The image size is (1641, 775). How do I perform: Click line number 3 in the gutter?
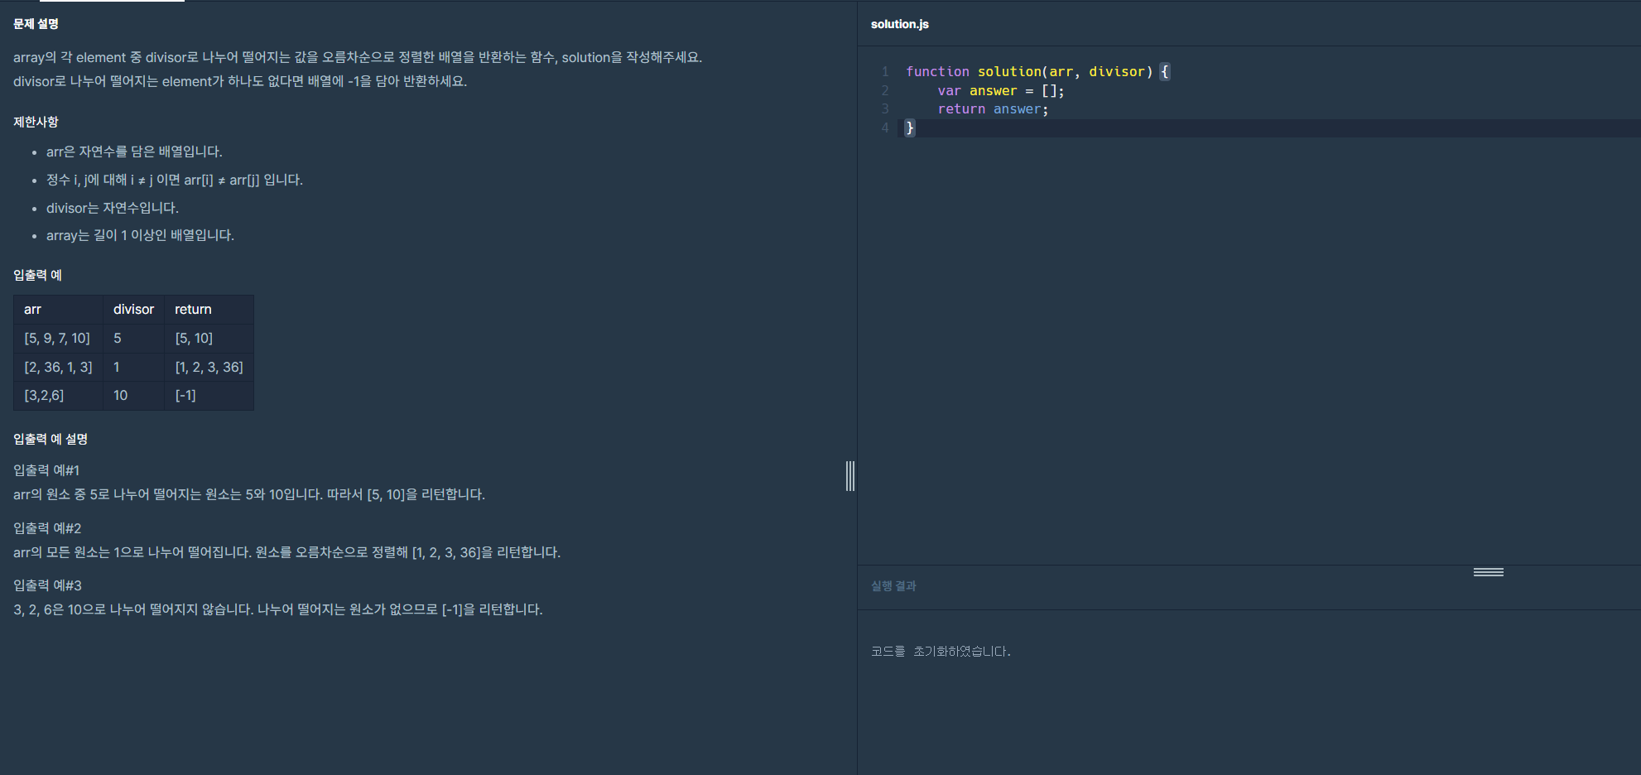coord(885,109)
